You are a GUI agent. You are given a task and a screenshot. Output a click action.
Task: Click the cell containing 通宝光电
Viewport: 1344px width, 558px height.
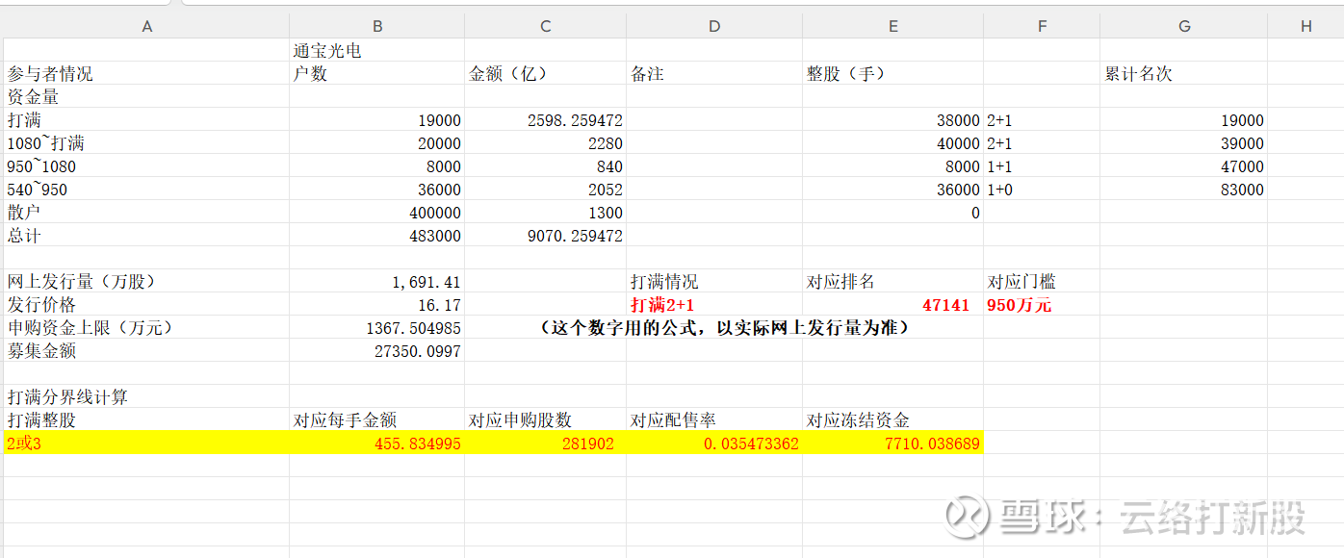pyautogui.click(x=377, y=50)
